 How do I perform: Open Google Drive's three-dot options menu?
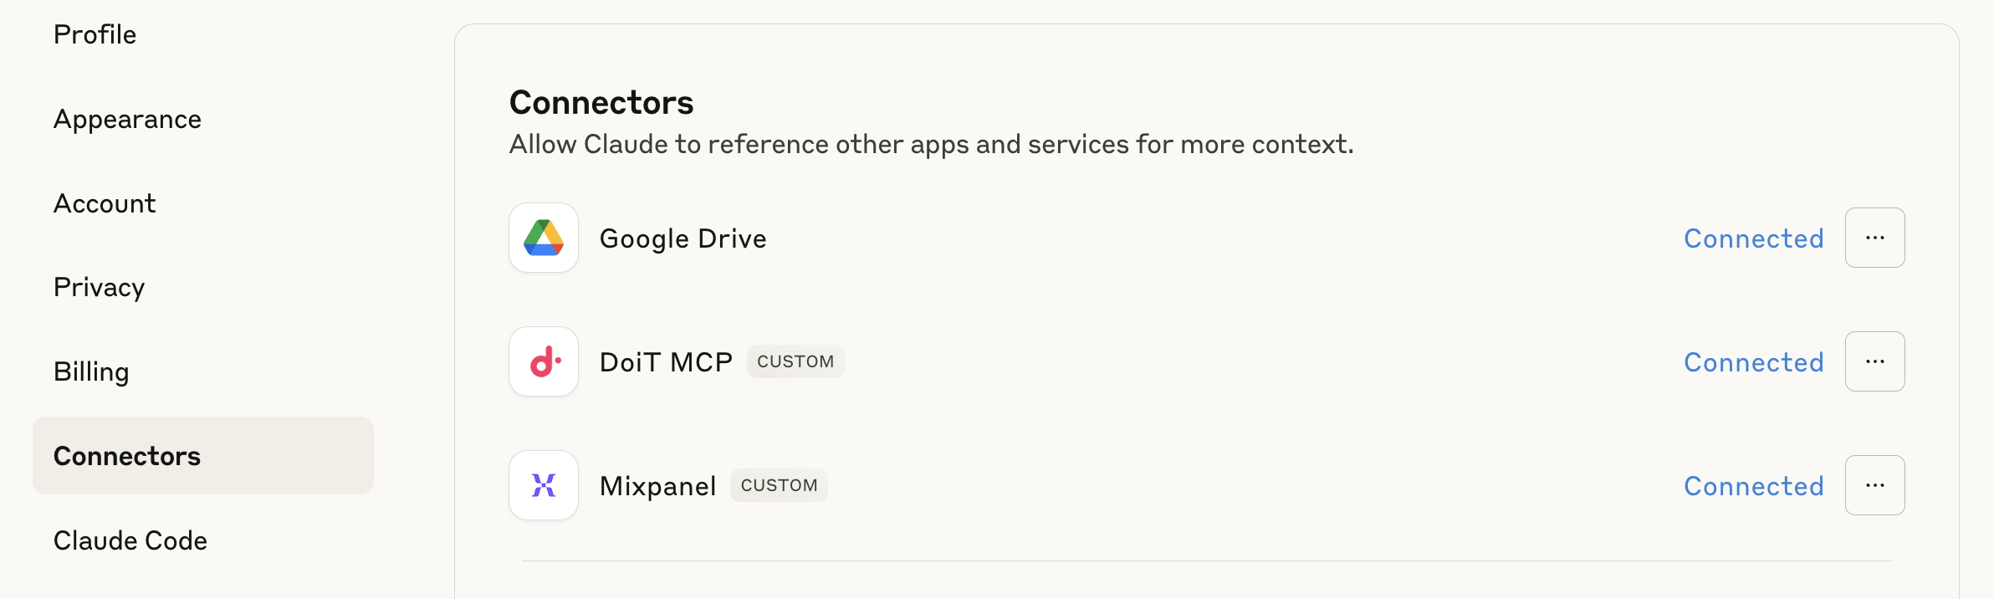pos(1874,238)
